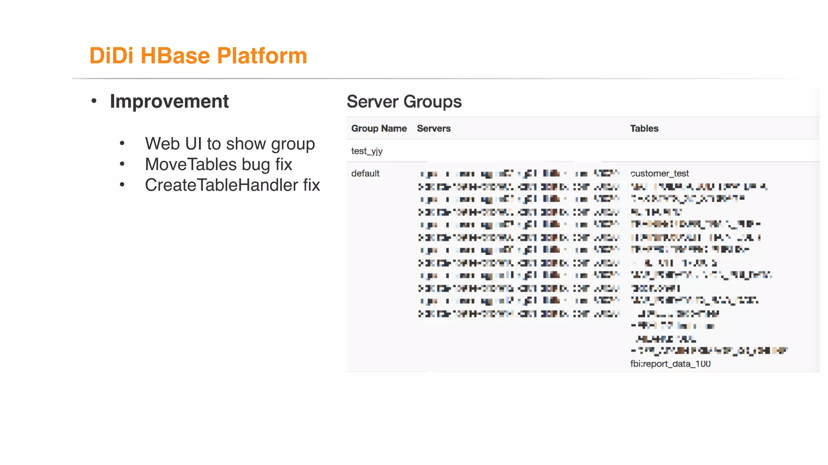Image resolution: width=828 pixels, height=465 pixels.
Task: Click the Group Name column header
Action: pos(379,128)
